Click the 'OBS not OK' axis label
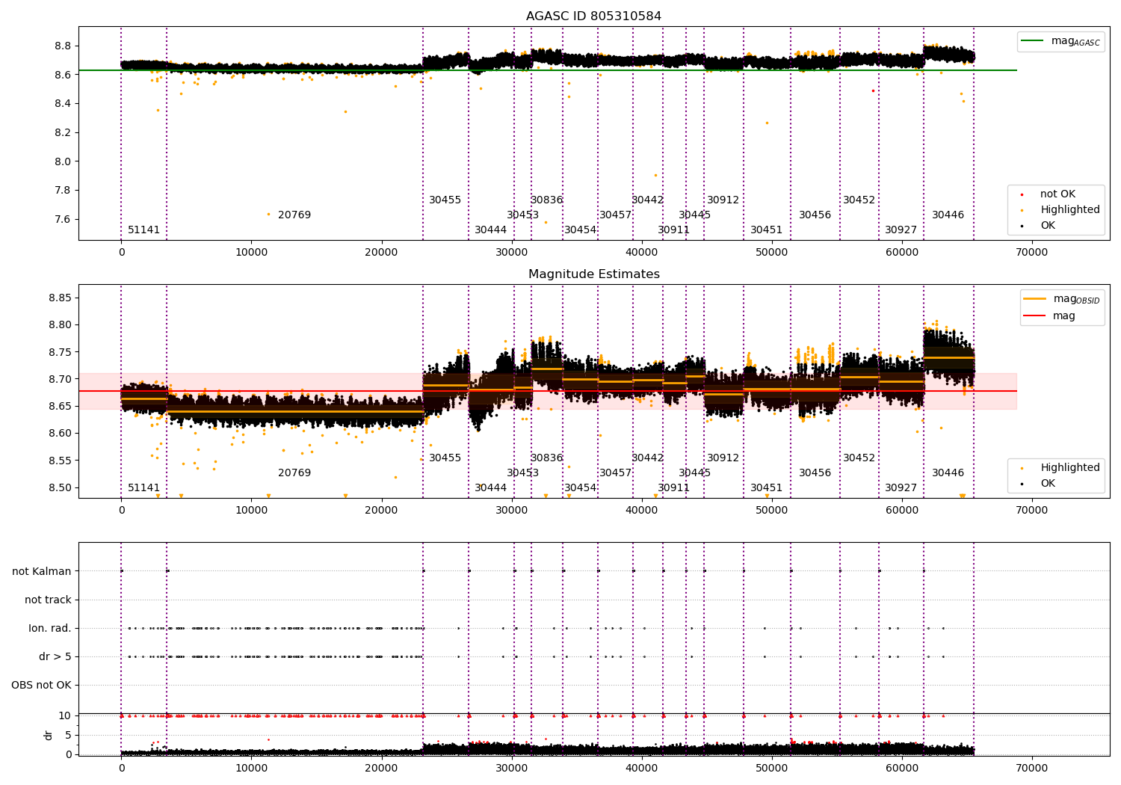Image resolution: width=1121 pixels, height=785 pixels. (41, 685)
